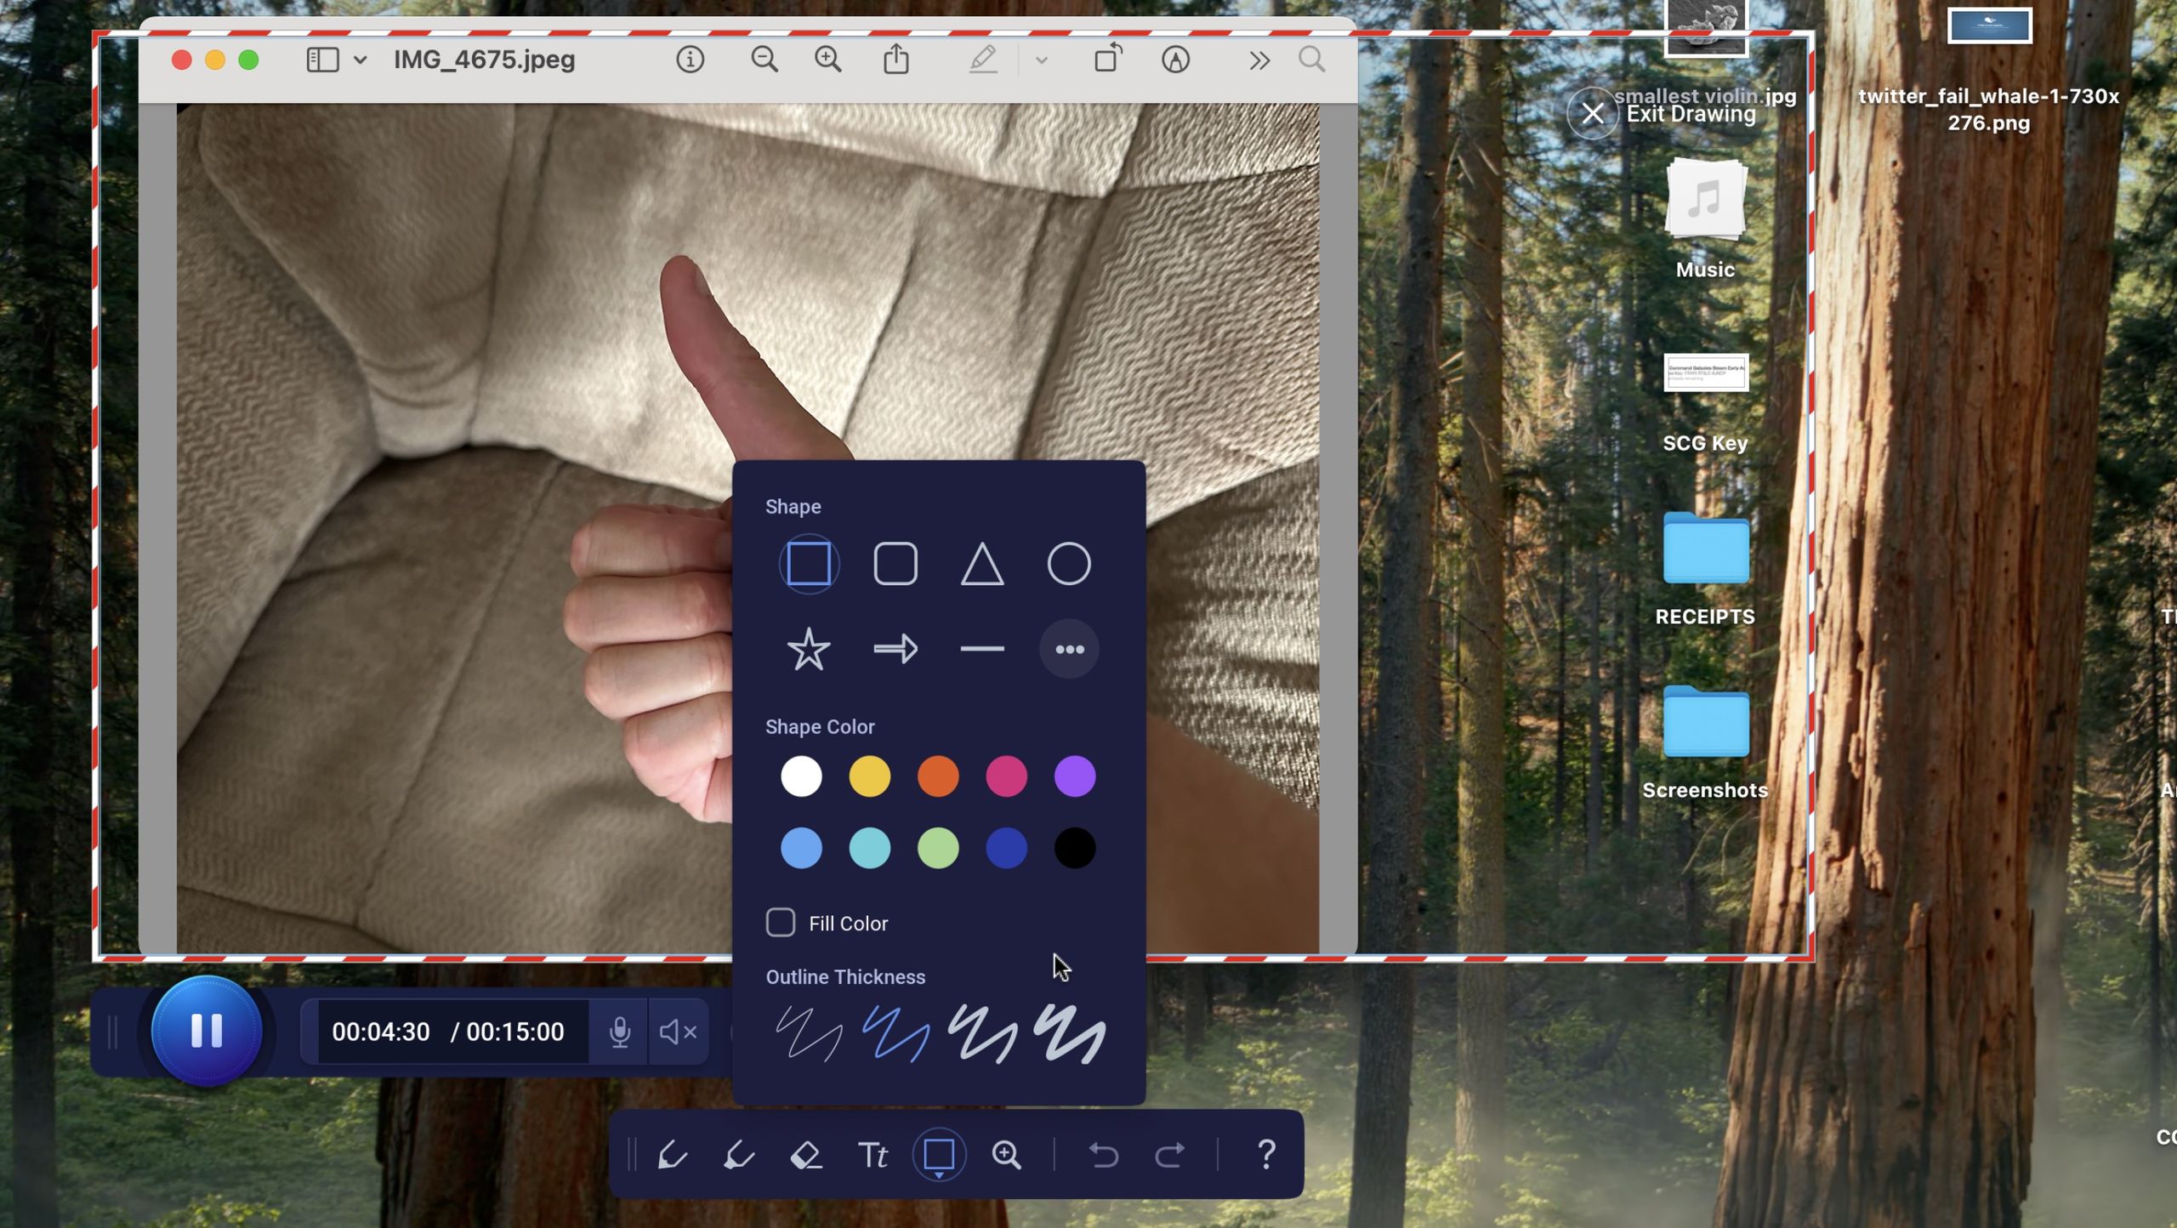
Task: Open the toolbar overflow chevron menu
Action: pyautogui.click(x=1258, y=60)
